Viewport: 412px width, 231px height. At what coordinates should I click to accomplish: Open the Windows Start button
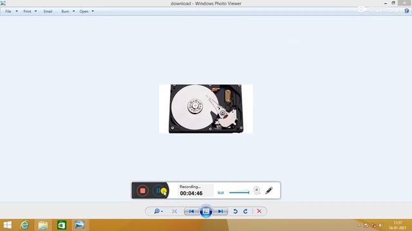coord(7,225)
